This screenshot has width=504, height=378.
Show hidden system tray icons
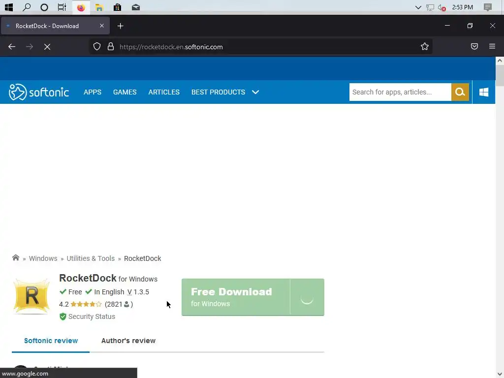pos(418,7)
